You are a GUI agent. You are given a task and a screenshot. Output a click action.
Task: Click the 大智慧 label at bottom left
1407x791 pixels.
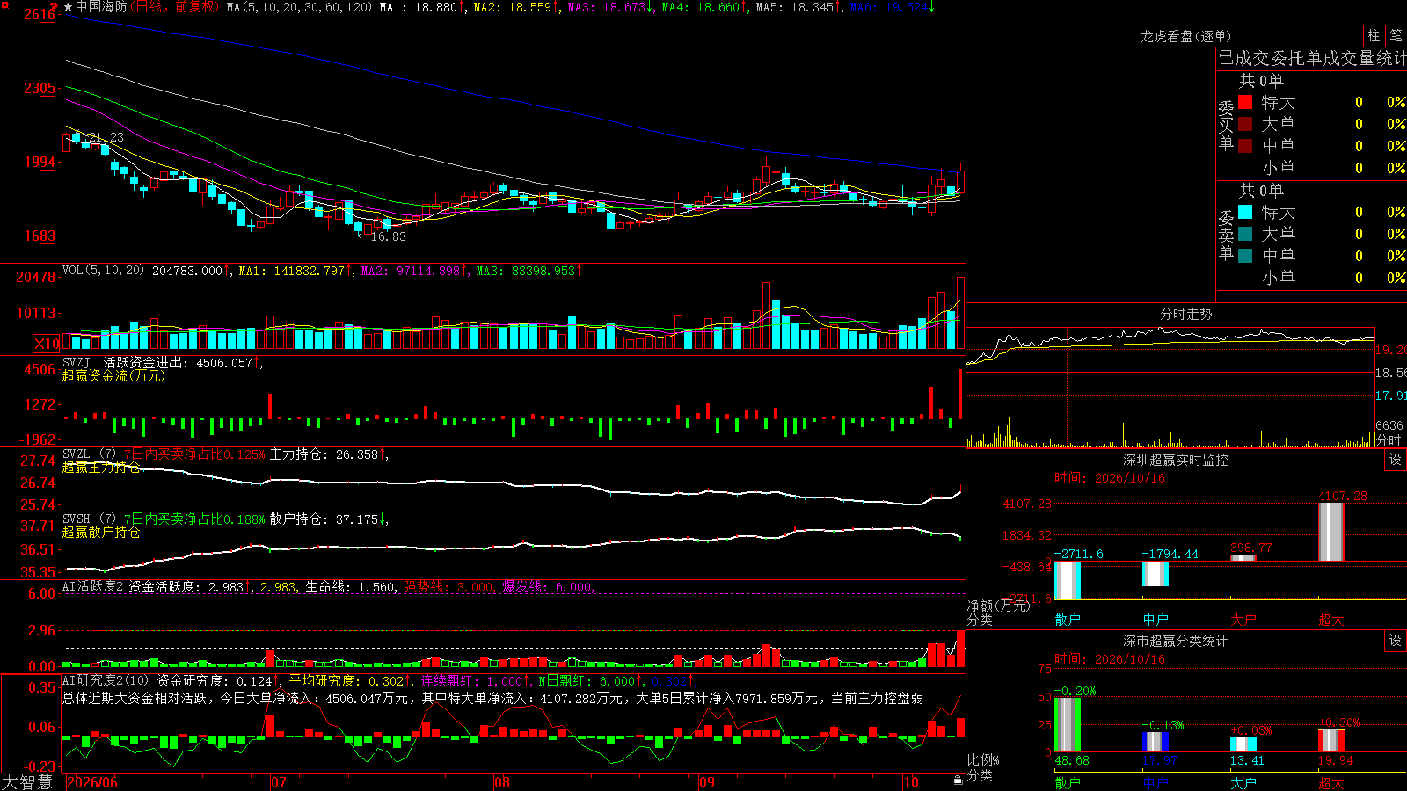(x=27, y=782)
